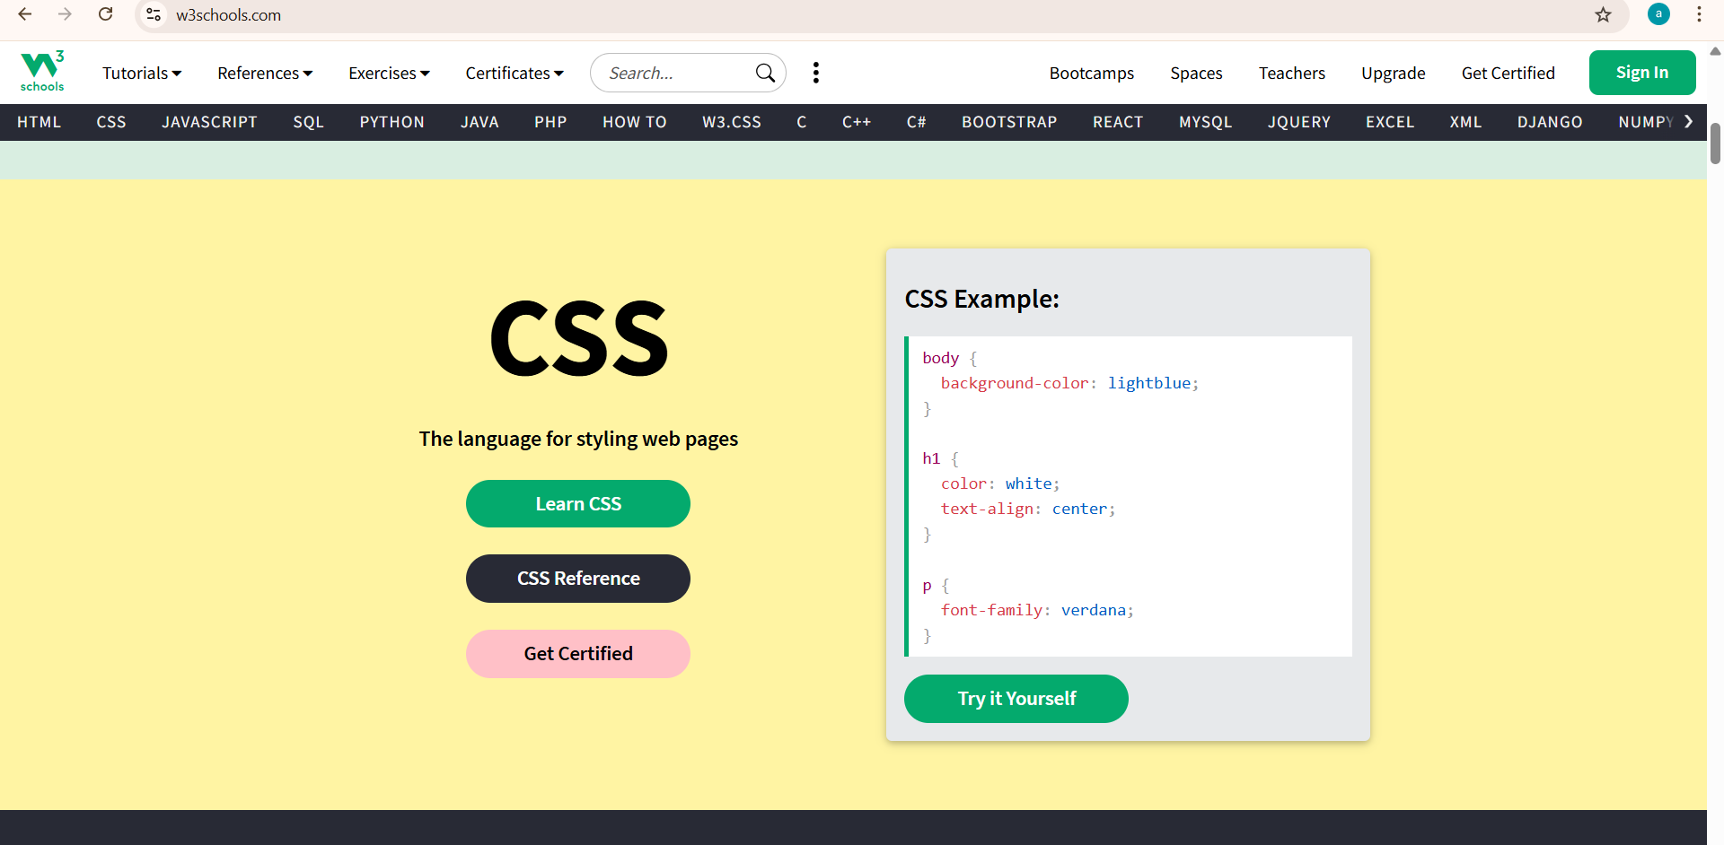Click the large CSS heading
This screenshot has width=1724, height=845.
(579, 339)
